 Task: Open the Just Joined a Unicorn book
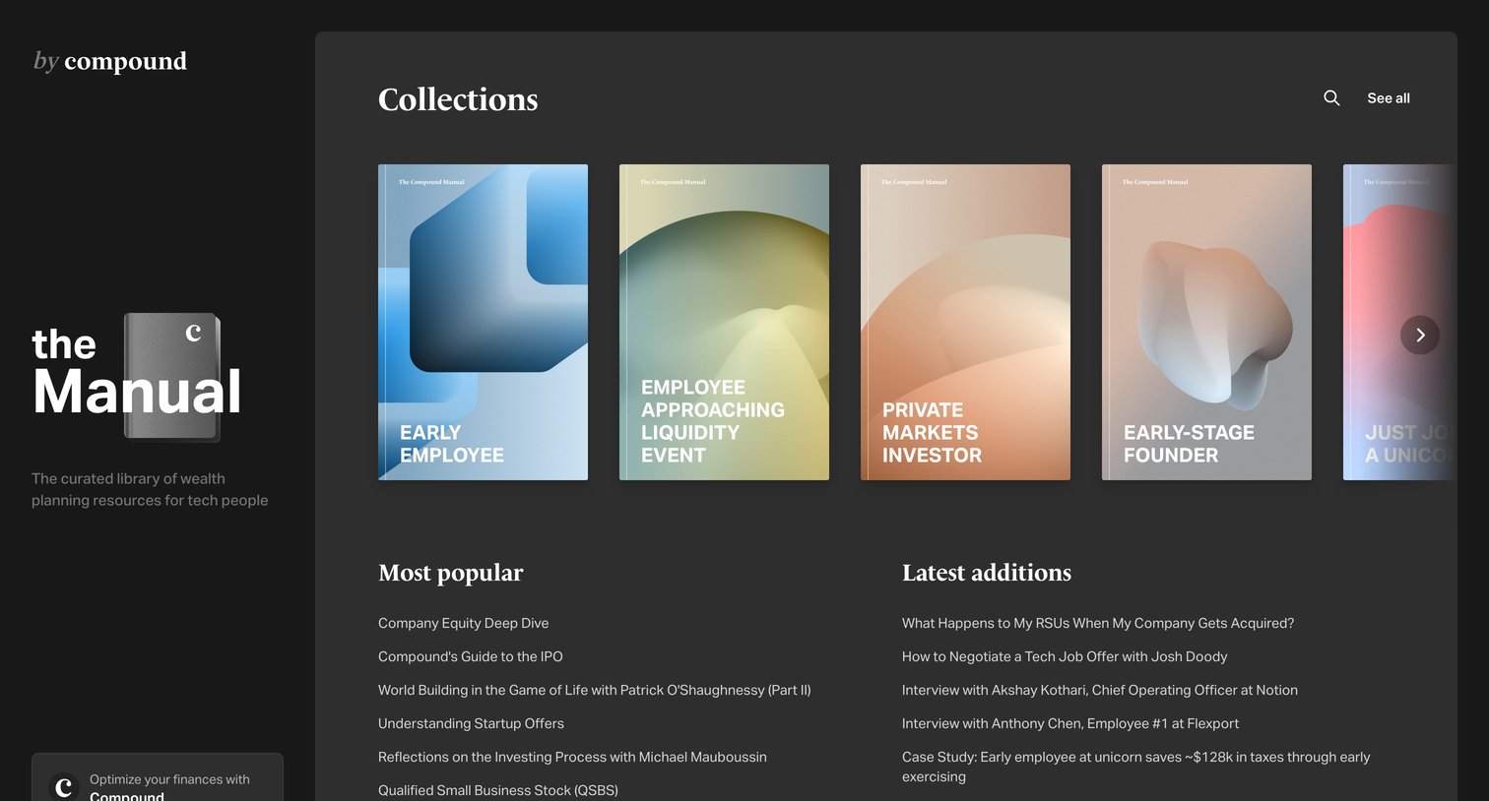coord(1399,323)
